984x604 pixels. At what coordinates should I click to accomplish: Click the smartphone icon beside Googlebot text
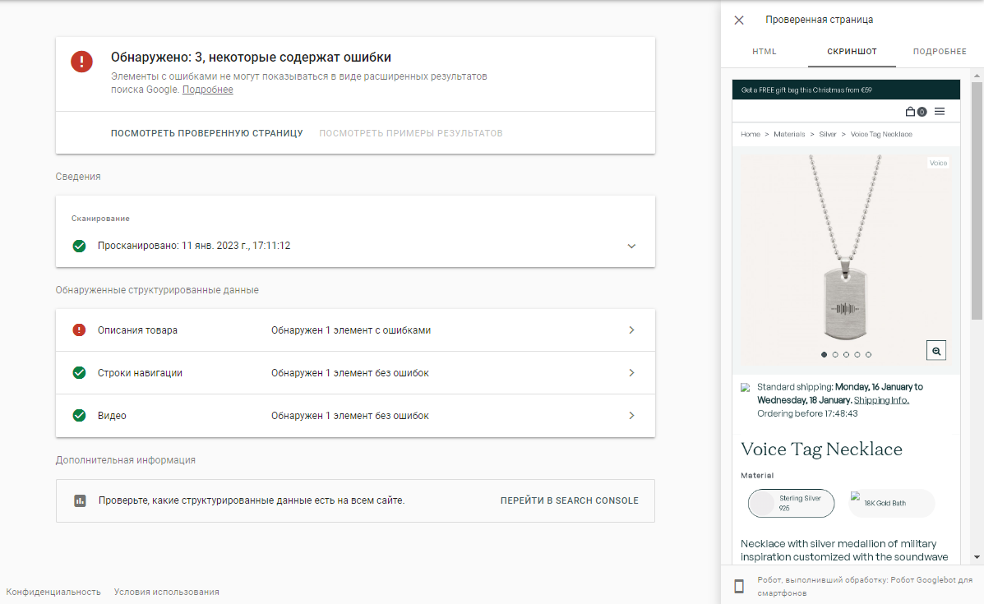tap(739, 586)
